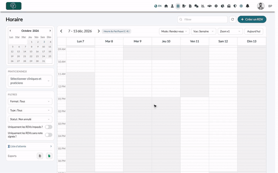The image size is (278, 173).
Task: Open the pie chart analytics icon
Action: coord(222,6)
